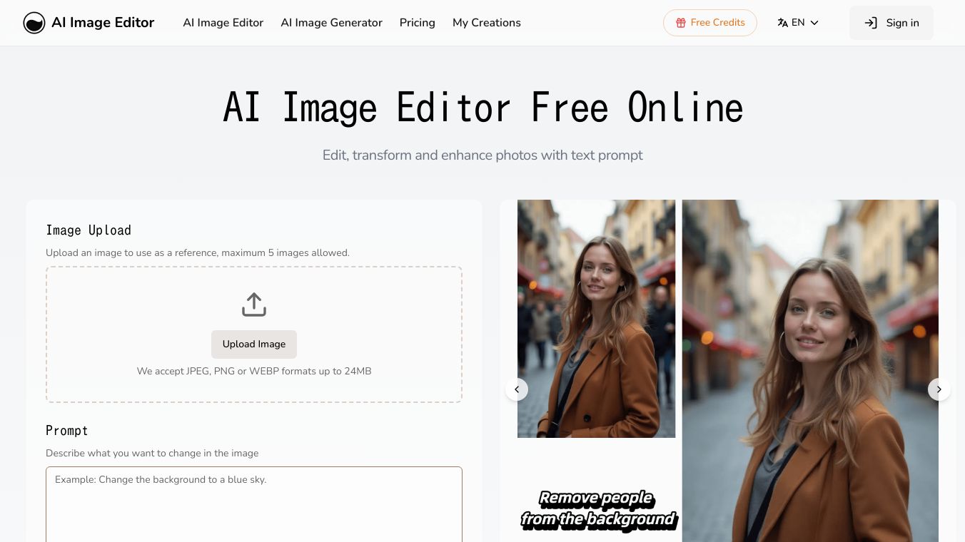Claim Free Credits

pos(710,23)
